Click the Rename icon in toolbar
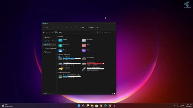Screen dimensions: 193x108 (67, 27)
